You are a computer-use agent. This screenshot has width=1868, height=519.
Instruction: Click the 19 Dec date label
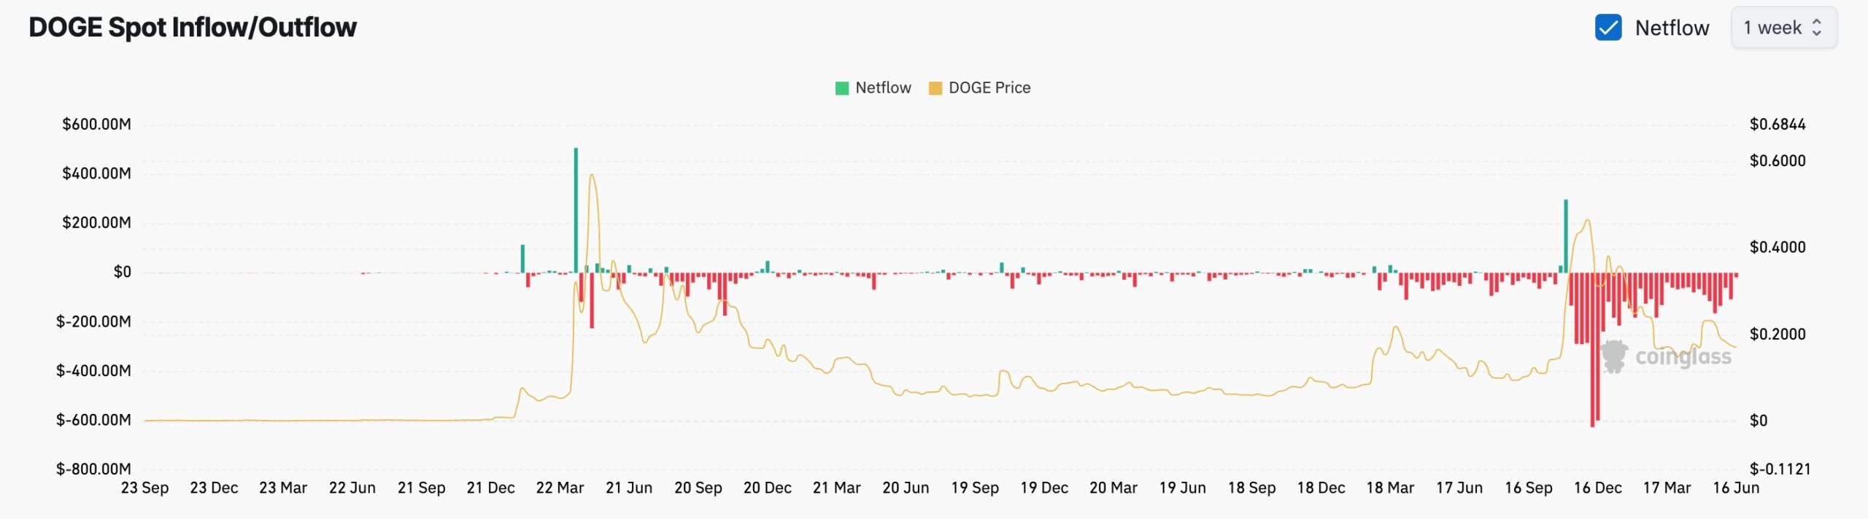(1044, 488)
